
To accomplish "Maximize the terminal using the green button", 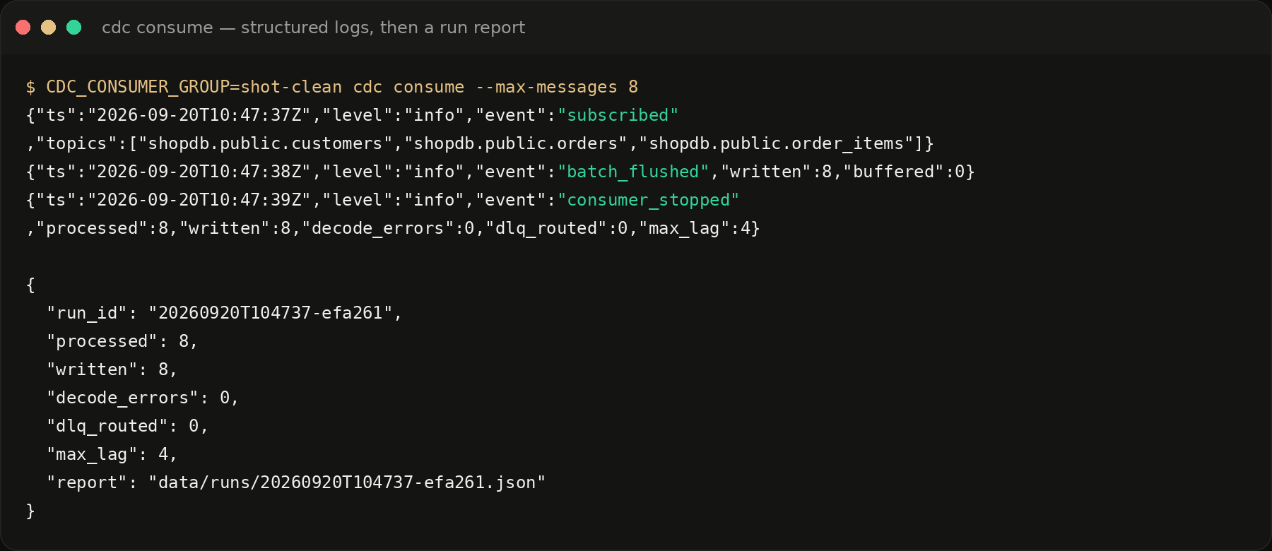I will [74, 28].
